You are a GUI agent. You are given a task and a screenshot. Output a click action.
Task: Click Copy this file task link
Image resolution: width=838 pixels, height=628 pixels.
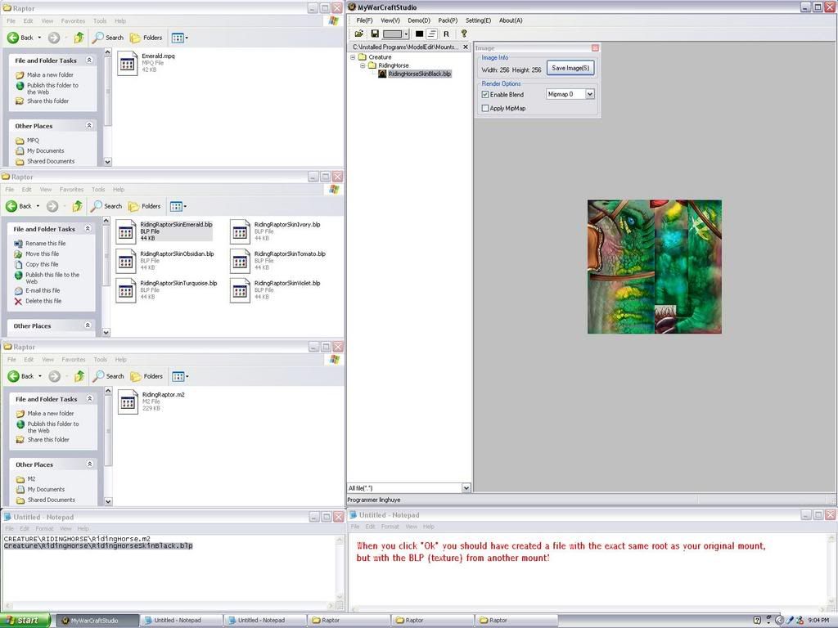(x=42, y=264)
